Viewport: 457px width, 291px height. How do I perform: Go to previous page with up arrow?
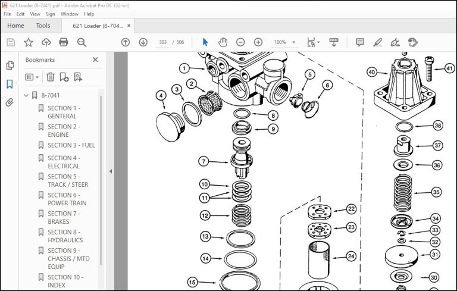[x=126, y=42]
